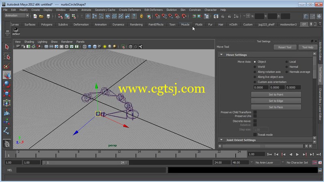Viewport: 324px width, 182px height.
Task: Select the Joint tool in toolbox
Action: tap(7, 131)
